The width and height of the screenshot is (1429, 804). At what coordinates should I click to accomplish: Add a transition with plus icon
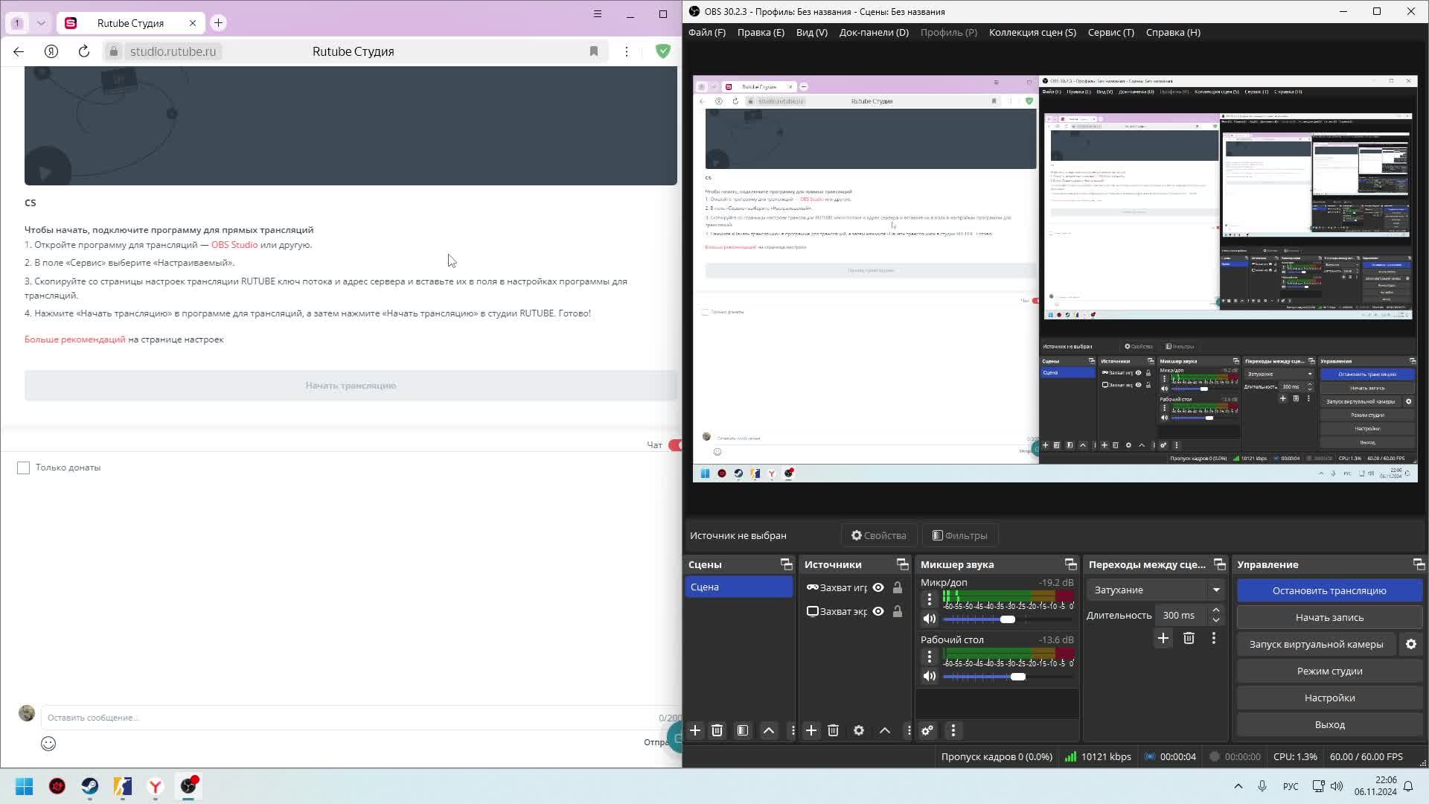[1163, 638]
